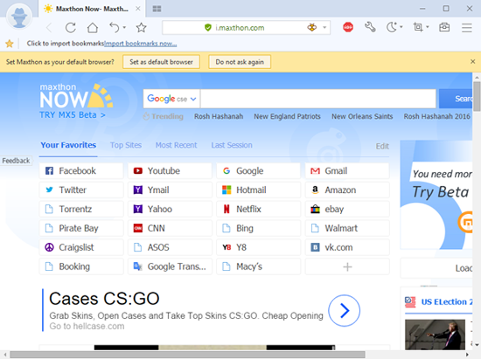Open the quick access tab grid icon
Viewport: 481px width, 359px height.
click(157, 9)
